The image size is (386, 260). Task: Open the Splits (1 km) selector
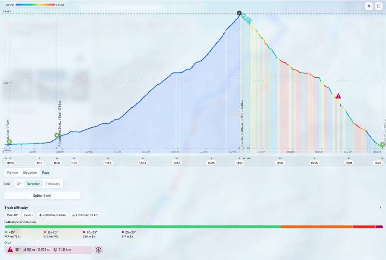coord(42,195)
